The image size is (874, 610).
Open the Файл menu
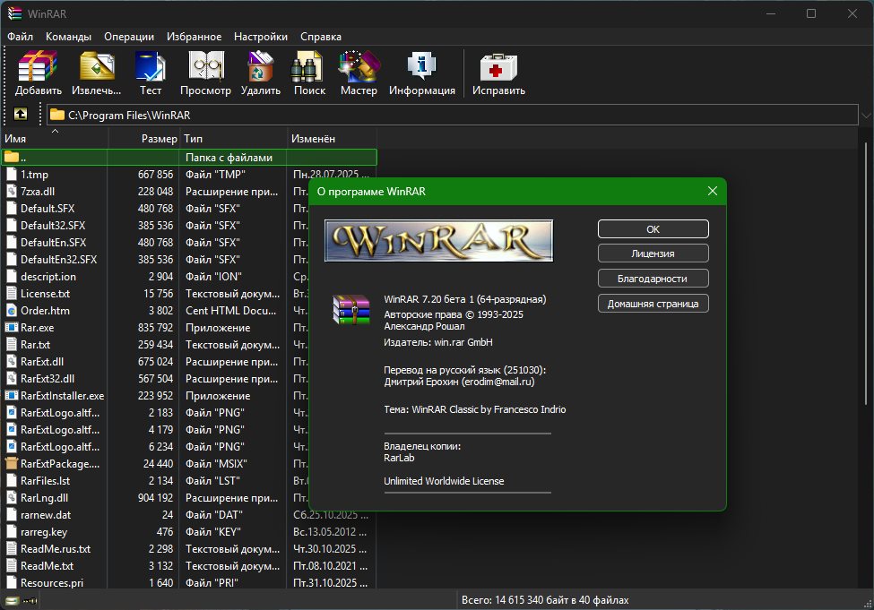click(x=20, y=37)
